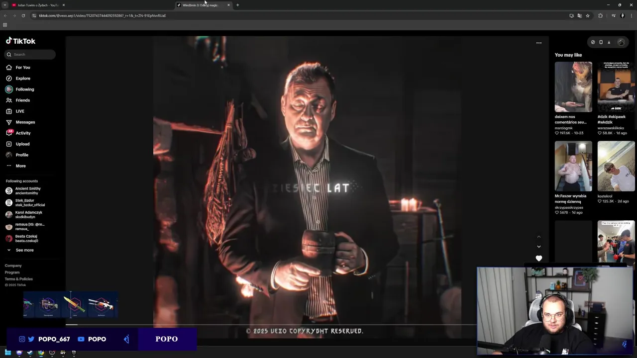Open the browser extensions menu
Screen dimensions: 637x358
pos(600,15)
